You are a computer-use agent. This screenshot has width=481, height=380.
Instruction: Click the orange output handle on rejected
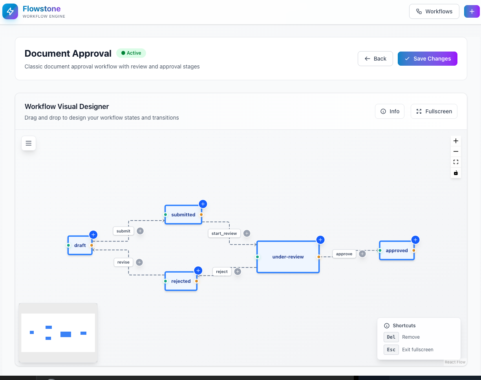197,281
